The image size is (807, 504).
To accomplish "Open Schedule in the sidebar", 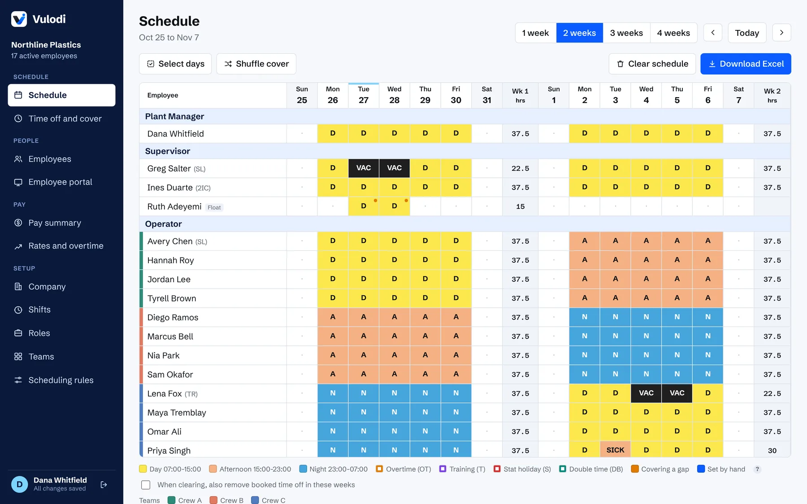I will pos(61,95).
